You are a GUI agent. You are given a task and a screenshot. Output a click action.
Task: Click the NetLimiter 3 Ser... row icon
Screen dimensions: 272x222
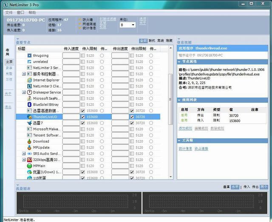[x=29, y=68]
